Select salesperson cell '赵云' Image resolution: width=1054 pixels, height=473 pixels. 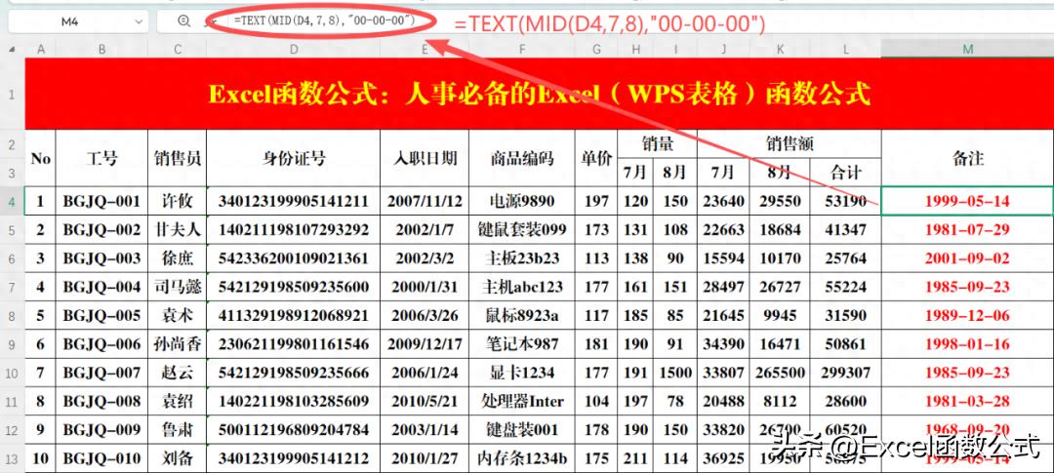(x=178, y=373)
